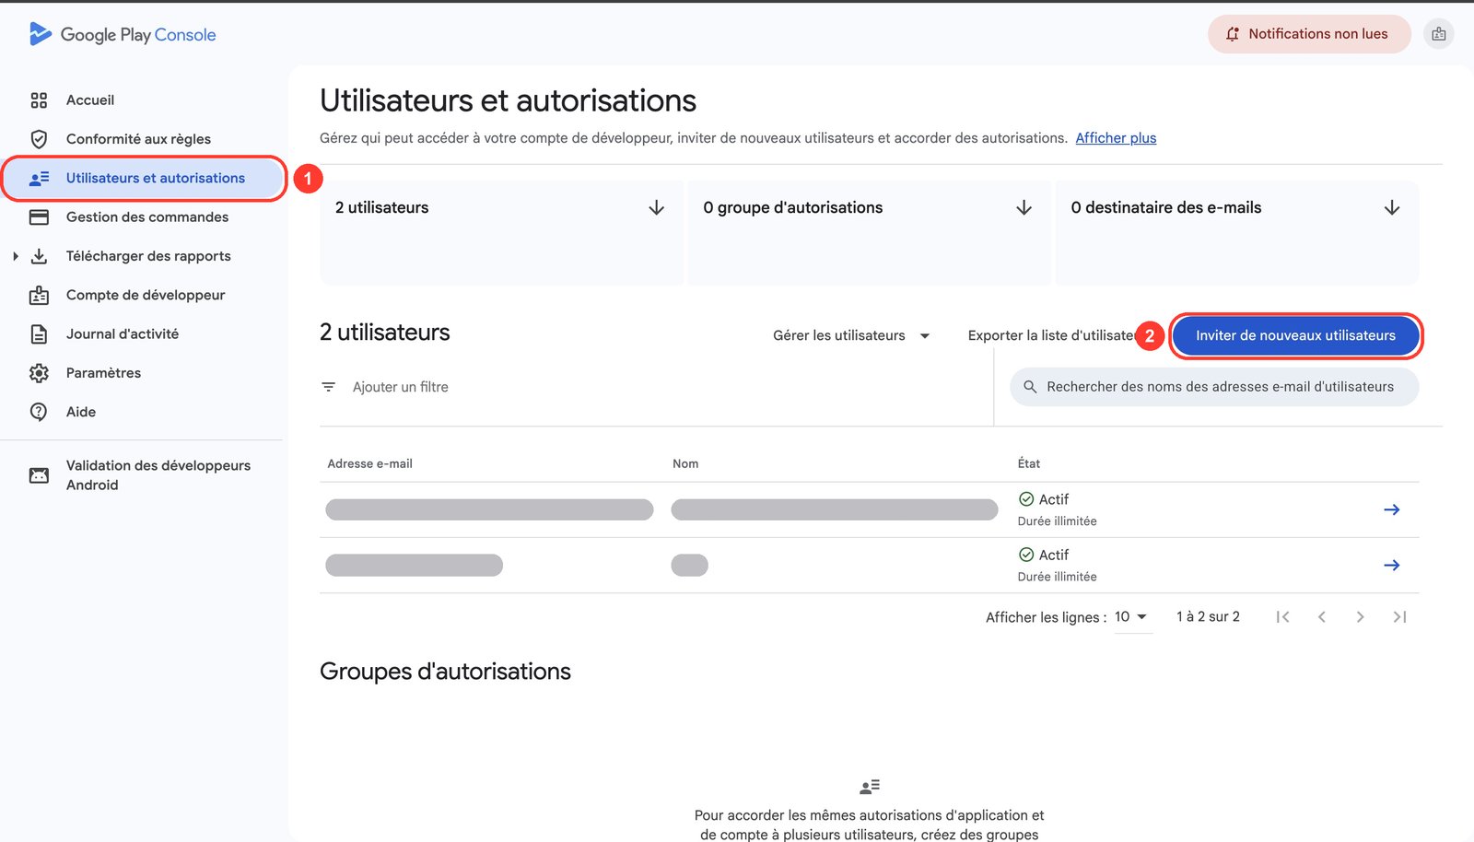The width and height of the screenshot is (1474, 842).
Task: Click the Nom column header
Action: (685, 463)
